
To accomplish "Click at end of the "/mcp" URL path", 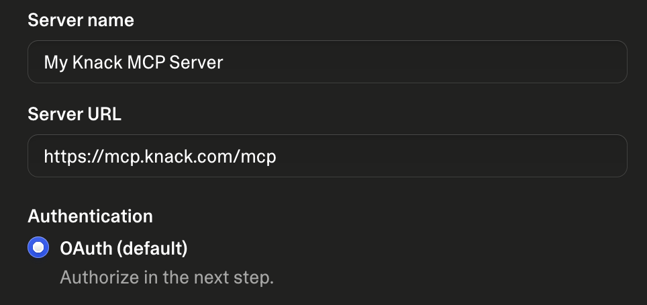I will 276,157.
